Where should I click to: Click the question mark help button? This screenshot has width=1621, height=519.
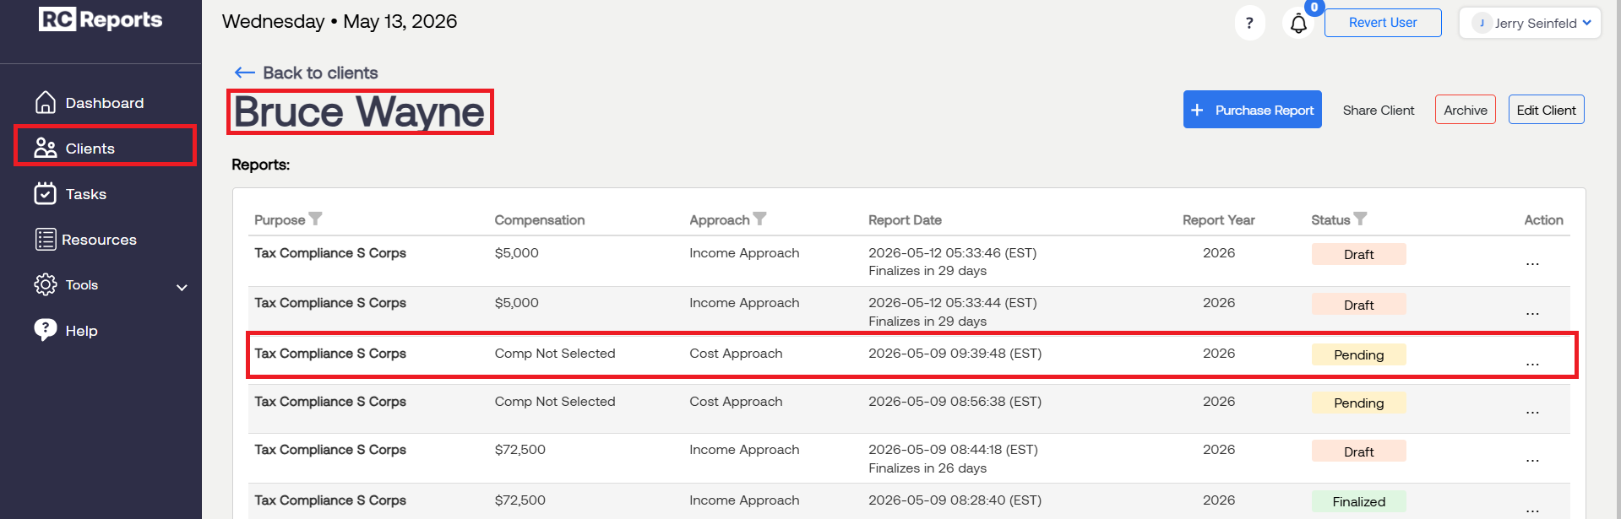click(x=1249, y=23)
